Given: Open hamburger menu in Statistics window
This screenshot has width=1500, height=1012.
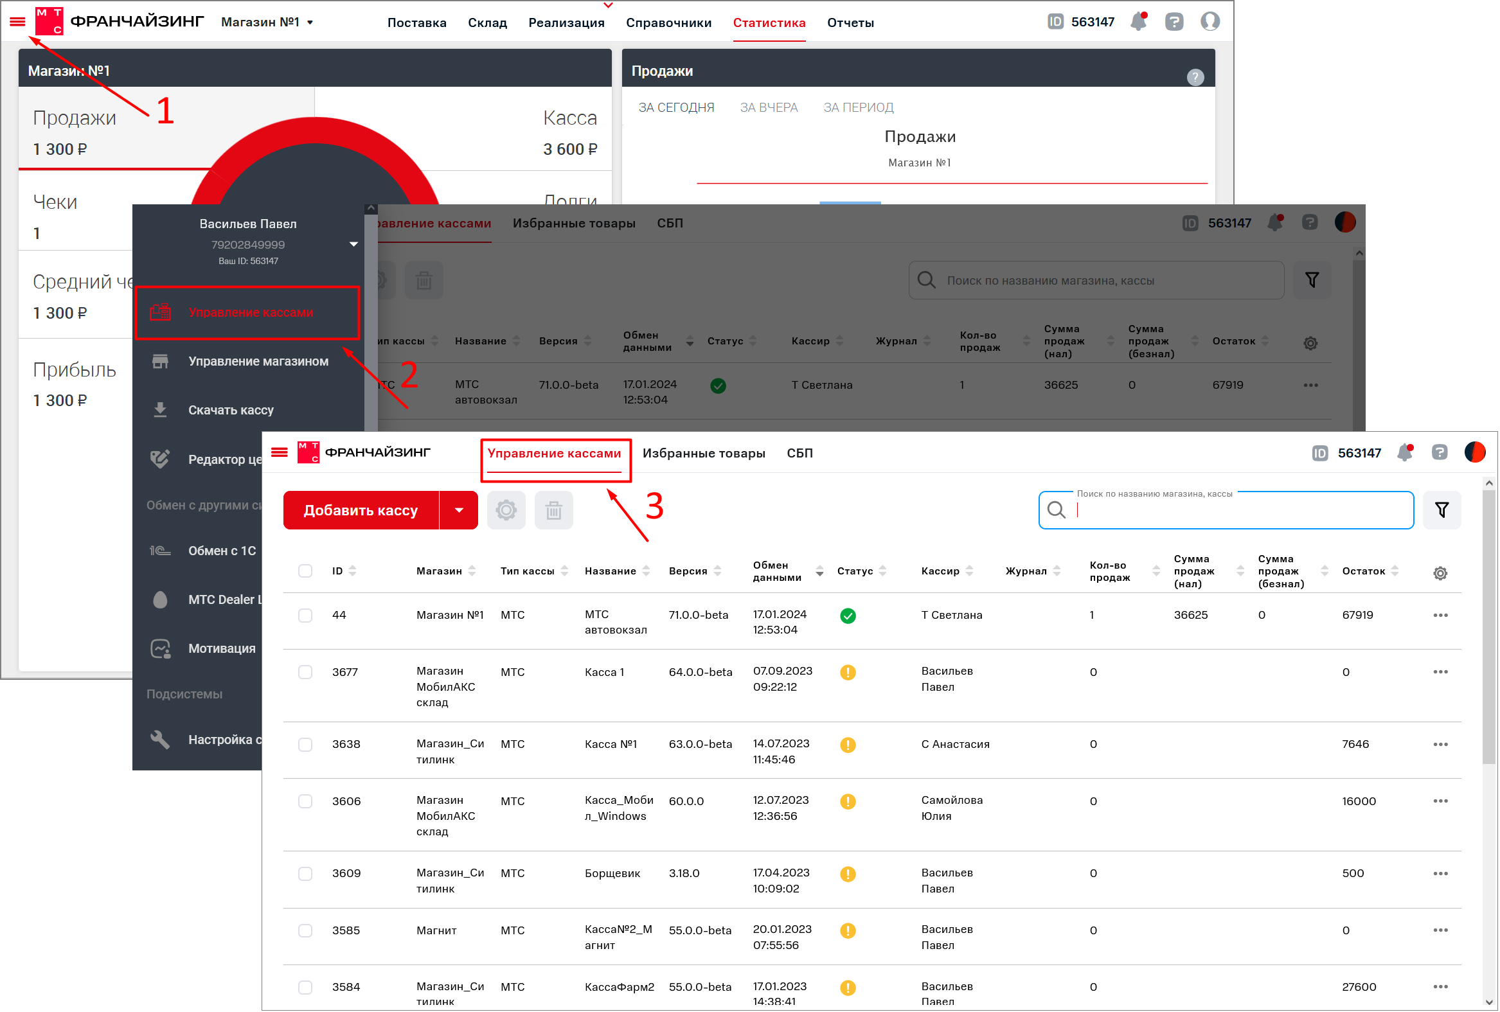Looking at the screenshot, I should (17, 22).
